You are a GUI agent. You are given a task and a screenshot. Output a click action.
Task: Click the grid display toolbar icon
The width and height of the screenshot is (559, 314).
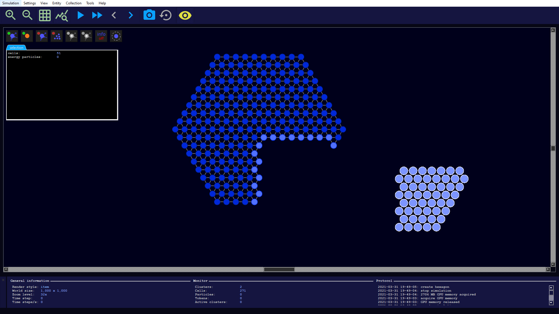coord(45,15)
